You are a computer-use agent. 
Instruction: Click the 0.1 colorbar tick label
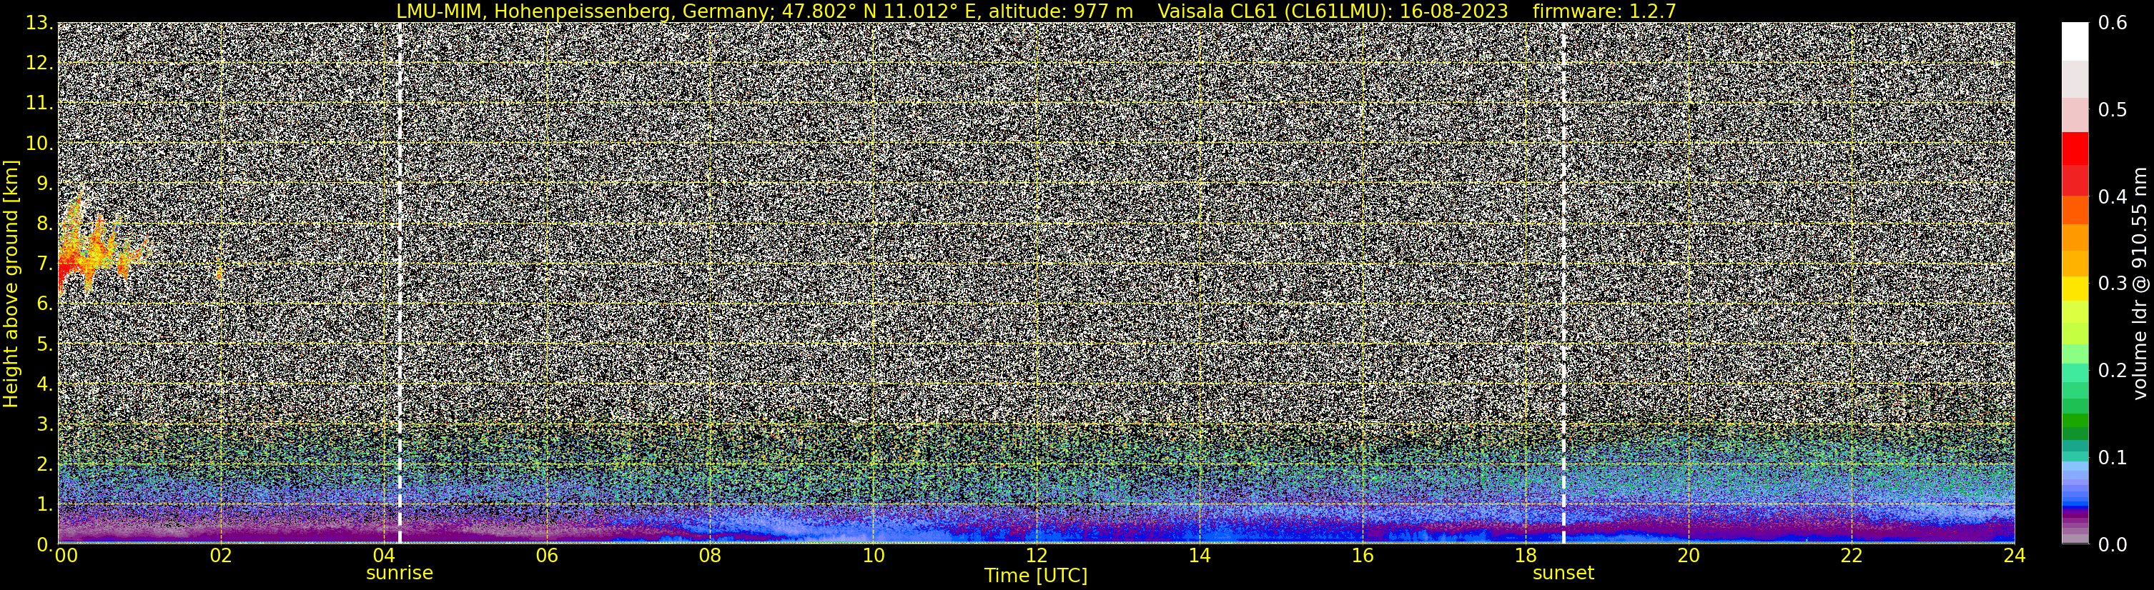pos(2113,457)
